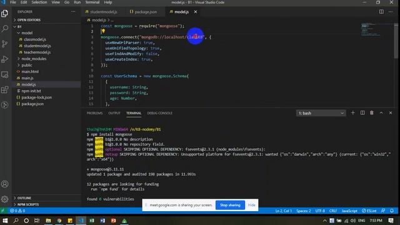Show hidden system tray icons
400x225 pixels.
324,221
